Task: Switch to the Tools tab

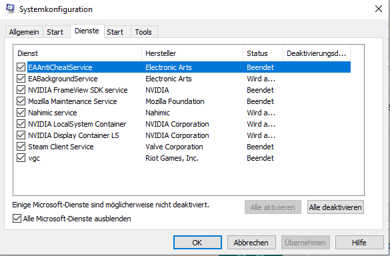Action: point(143,32)
